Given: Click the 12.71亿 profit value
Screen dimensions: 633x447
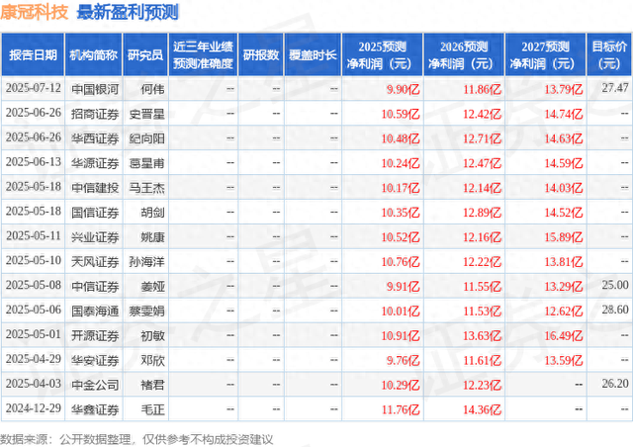Looking at the screenshot, I should point(482,138).
